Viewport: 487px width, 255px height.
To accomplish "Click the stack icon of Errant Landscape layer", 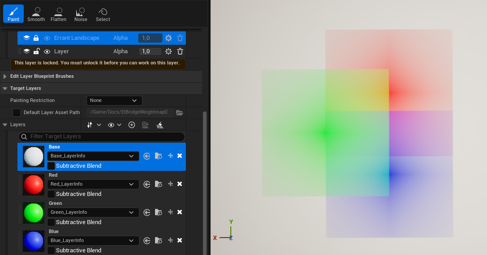I will [x=27, y=38].
